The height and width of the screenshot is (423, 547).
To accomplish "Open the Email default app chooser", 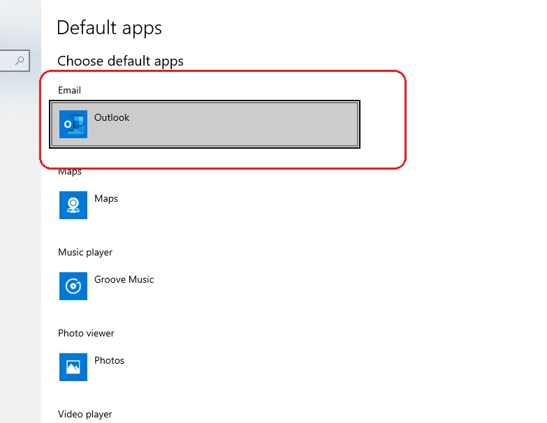I will tap(205, 124).
